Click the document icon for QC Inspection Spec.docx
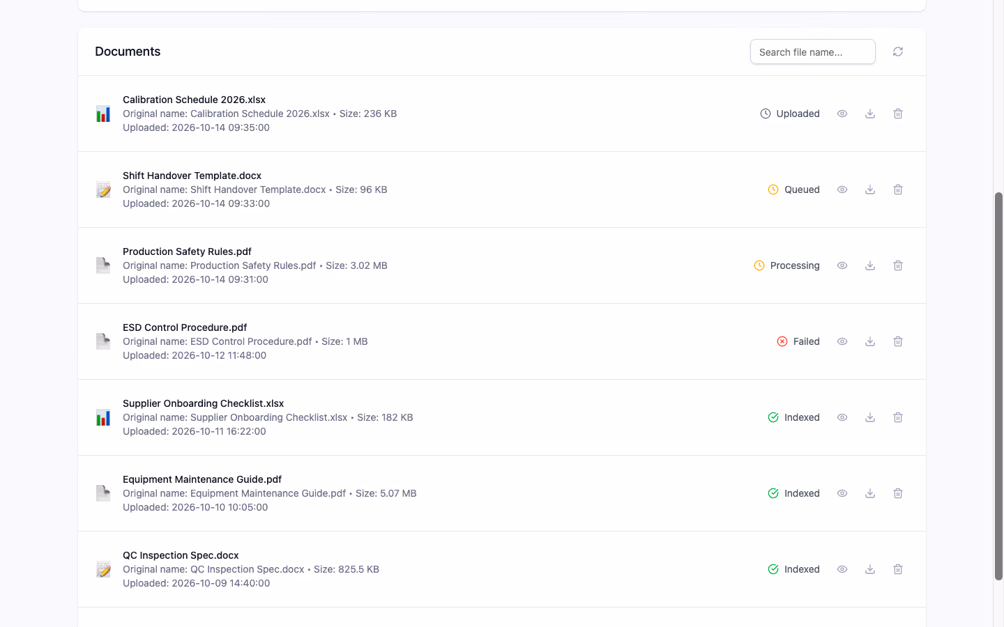The image size is (1004, 627). pyautogui.click(x=103, y=569)
